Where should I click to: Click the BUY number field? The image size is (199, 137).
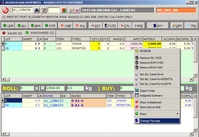(127, 88)
